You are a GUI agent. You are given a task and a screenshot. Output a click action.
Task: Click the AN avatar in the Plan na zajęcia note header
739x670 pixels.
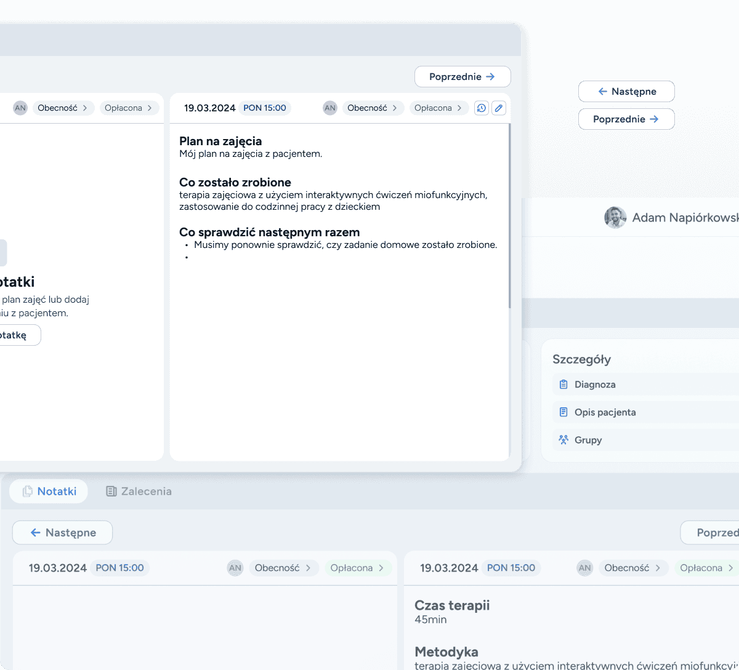tap(330, 108)
